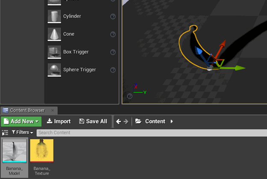This screenshot has width=267, height=179.
Task: Click the Banana_Texture asset name
Action: [42, 171]
